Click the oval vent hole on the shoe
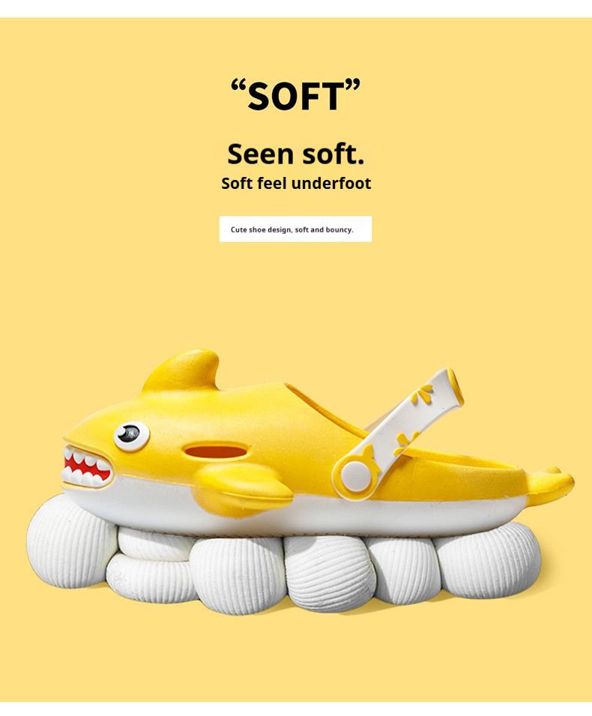Viewport: 592px width, 716px height. [x=215, y=452]
